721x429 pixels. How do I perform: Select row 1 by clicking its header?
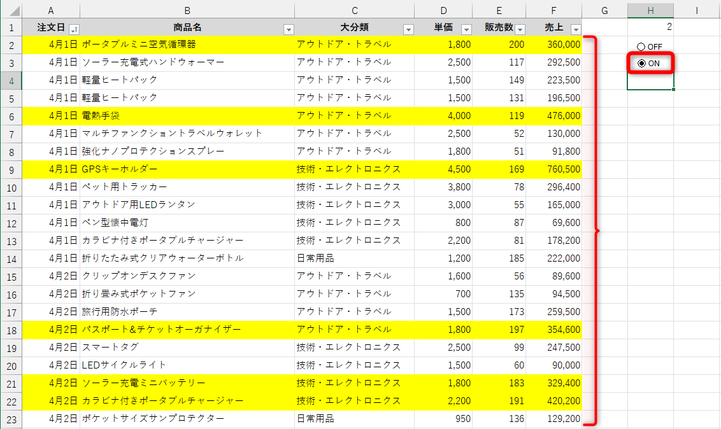[x=12, y=28]
